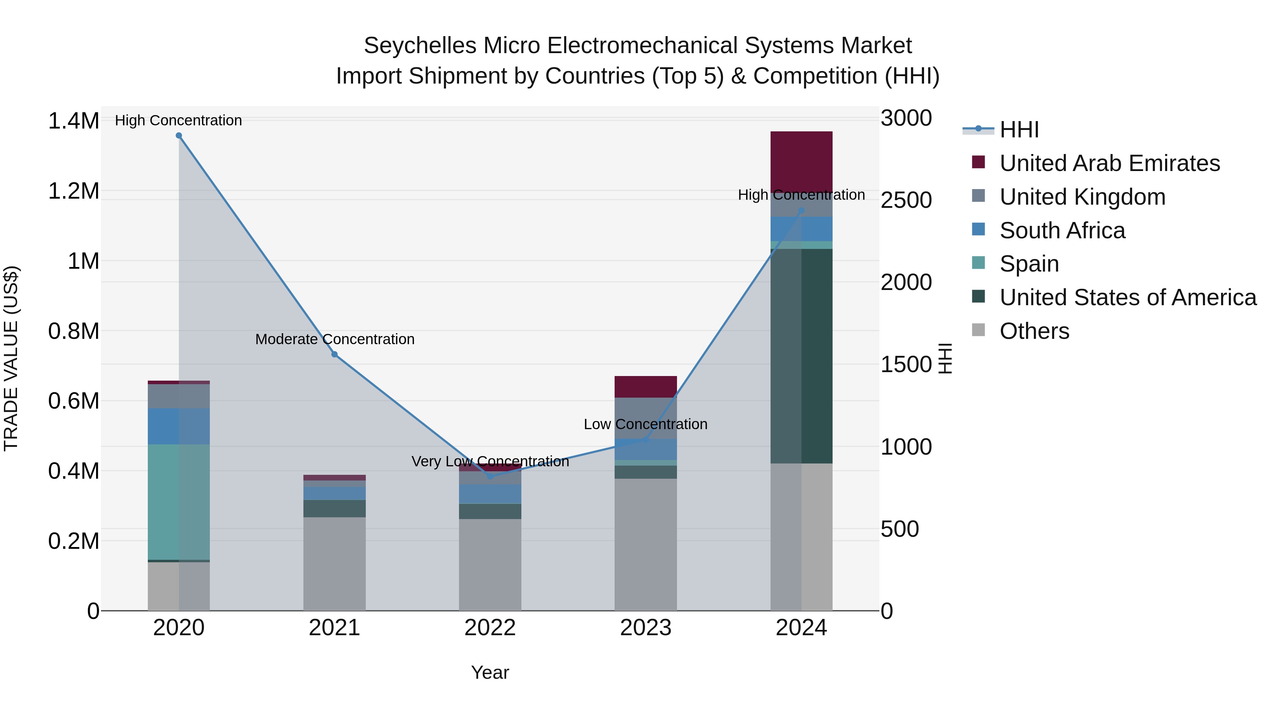The width and height of the screenshot is (1276, 717).
Task: Toggle United Kingdom legend entry
Action: [1068, 197]
